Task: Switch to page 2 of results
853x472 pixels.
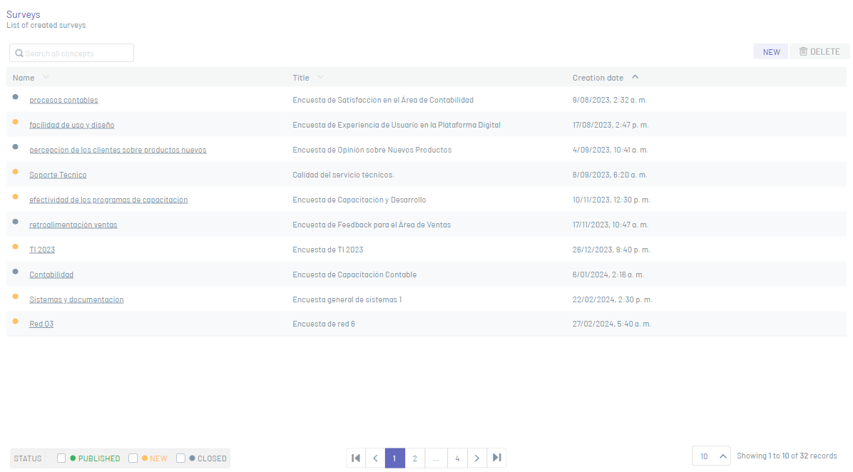Action: point(414,458)
